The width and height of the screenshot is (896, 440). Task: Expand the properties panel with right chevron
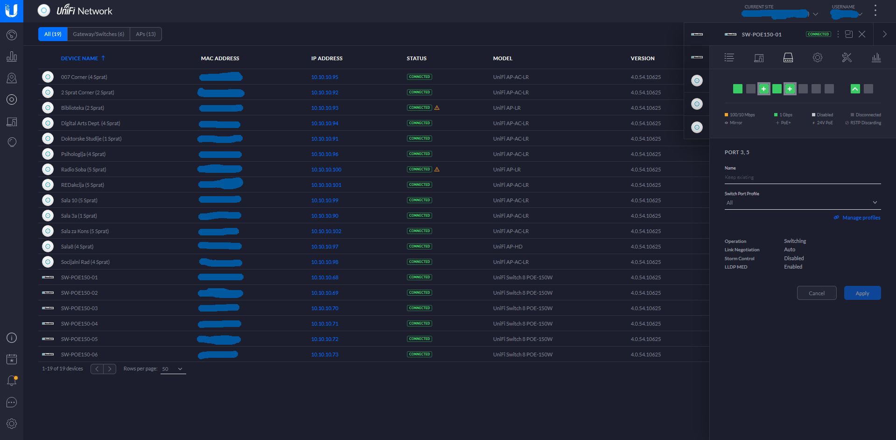pyautogui.click(x=884, y=34)
